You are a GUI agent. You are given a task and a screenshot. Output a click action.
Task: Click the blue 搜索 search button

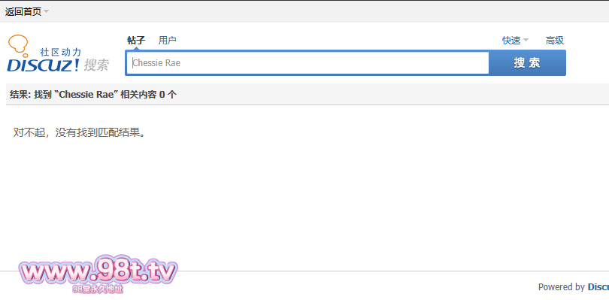[x=527, y=62]
